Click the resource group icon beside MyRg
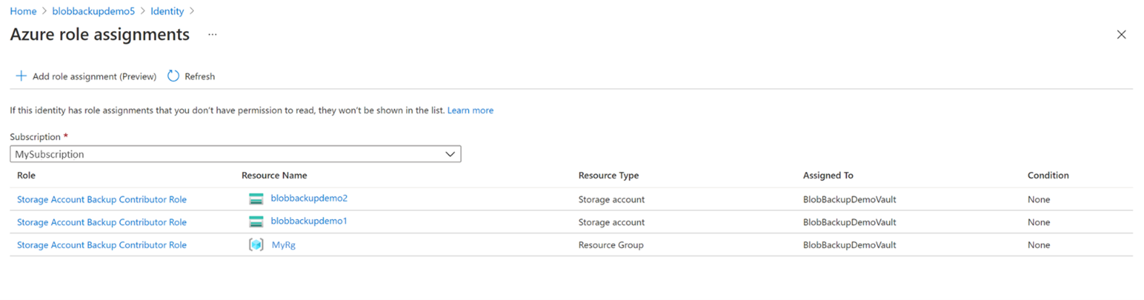This screenshot has width=1144, height=300. click(x=255, y=245)
